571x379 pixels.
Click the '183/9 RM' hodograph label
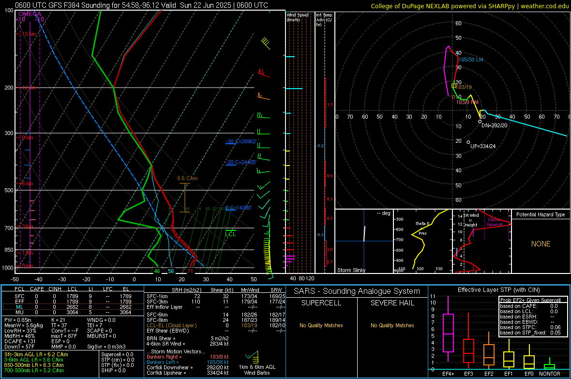(x=467, y=103)
